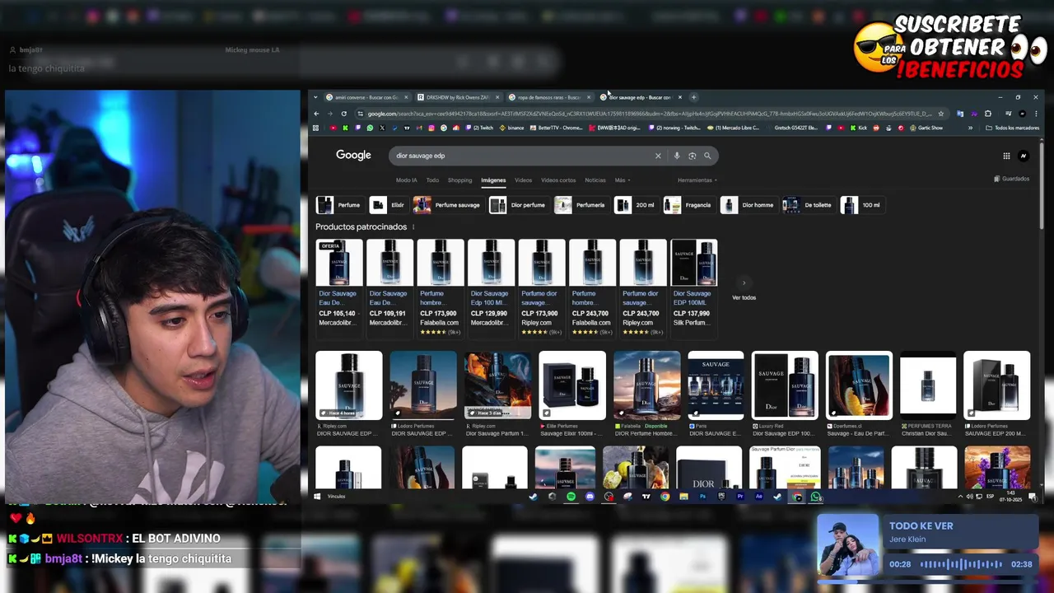Viewport: 1054px width, 593px height.
Task: Open Chrome tab search dropdown arrow
Action: pos(315,97)
